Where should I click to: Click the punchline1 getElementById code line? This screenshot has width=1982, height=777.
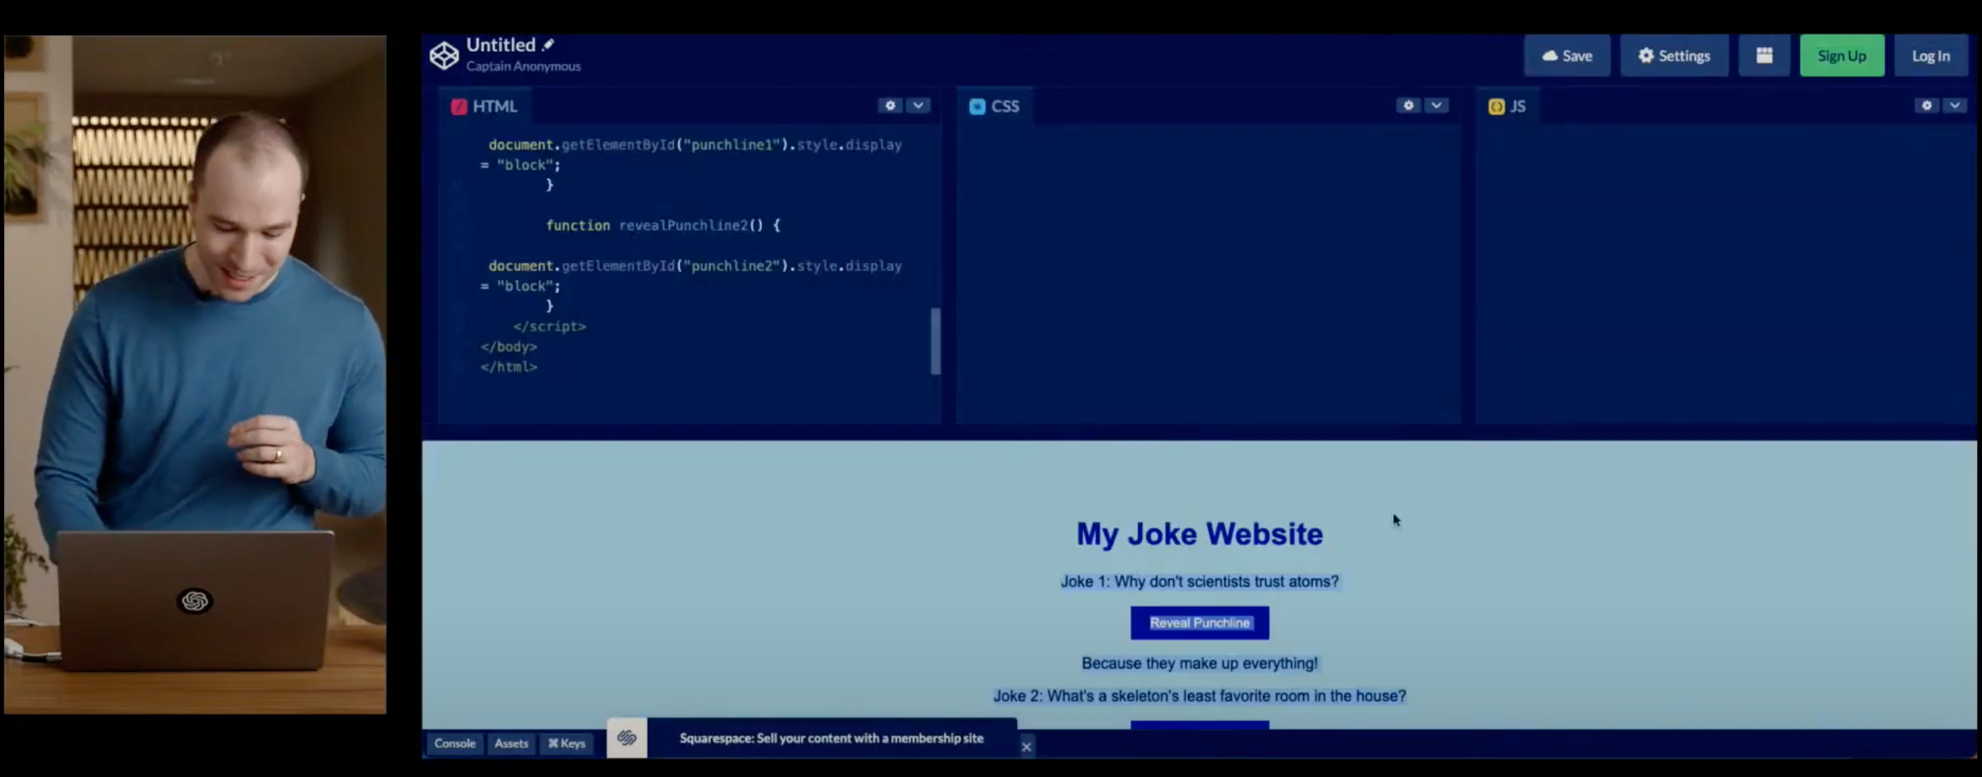695,145
